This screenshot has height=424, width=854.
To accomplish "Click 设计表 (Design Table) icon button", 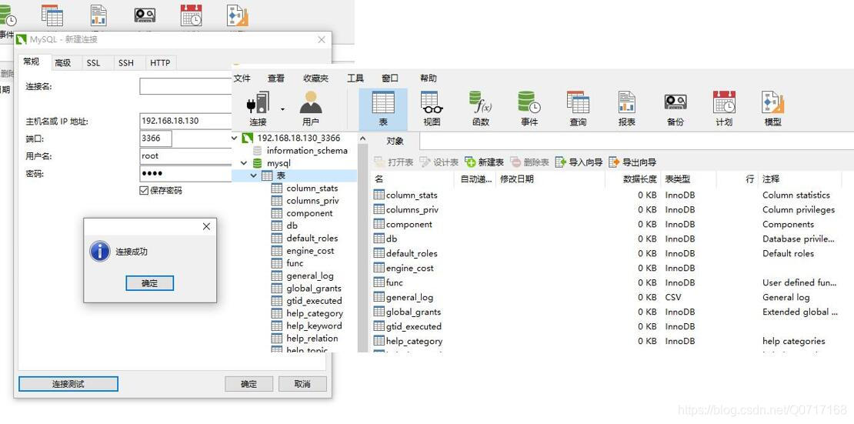I will pyautogui.click(x=439, y=162).
